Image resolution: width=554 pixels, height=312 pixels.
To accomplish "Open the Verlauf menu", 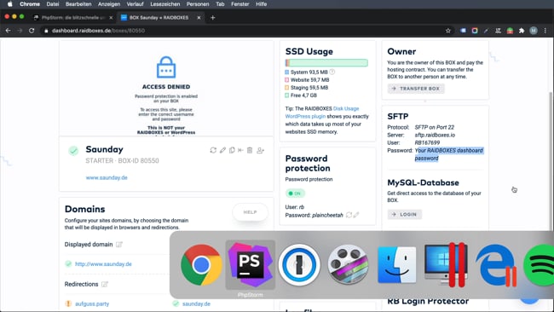I will (x=135, y=4).
